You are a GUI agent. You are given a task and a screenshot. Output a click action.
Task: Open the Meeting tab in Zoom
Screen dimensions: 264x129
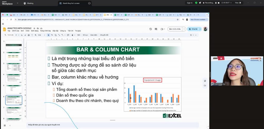(x=28, y=3)
